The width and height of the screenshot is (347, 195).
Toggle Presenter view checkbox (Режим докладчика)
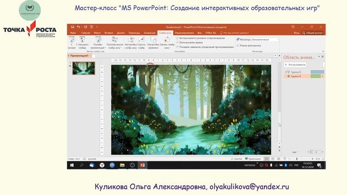click(237, 45)
